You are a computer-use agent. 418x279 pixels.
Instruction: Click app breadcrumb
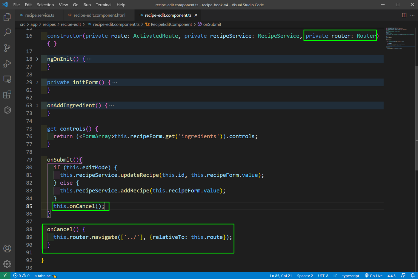pos(34,24)
